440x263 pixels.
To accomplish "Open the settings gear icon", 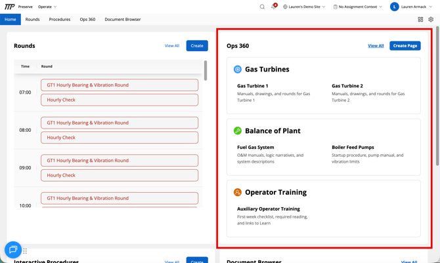I will [431, 19].
